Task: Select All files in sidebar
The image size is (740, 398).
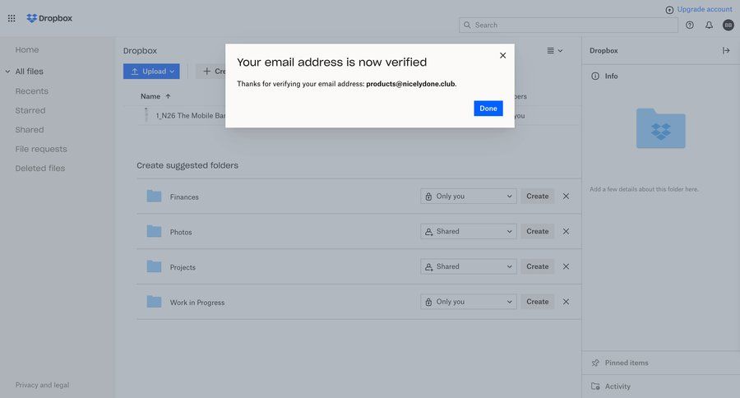Action: click(30, 72)
